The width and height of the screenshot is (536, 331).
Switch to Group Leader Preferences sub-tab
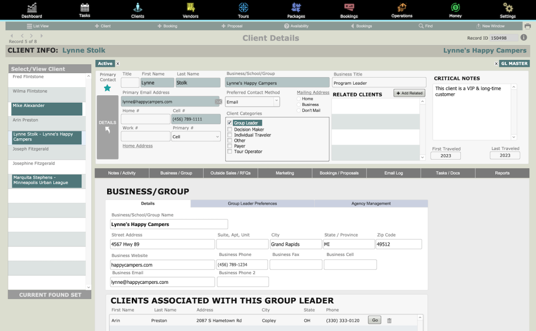252,204
